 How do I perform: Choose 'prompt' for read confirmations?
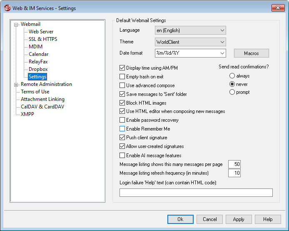[232, 92]
